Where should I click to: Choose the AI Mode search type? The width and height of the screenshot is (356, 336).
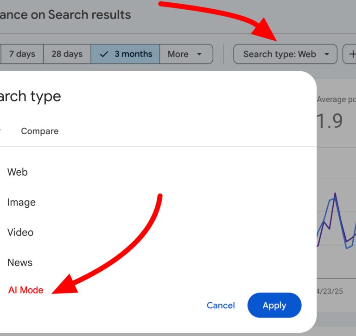(x=26, y=290)
